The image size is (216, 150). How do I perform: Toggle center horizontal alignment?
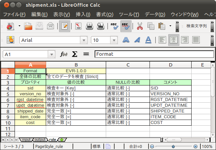coord(174,40)
